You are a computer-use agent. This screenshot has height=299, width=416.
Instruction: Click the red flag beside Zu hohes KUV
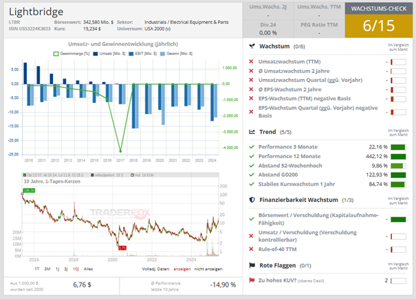252,280
